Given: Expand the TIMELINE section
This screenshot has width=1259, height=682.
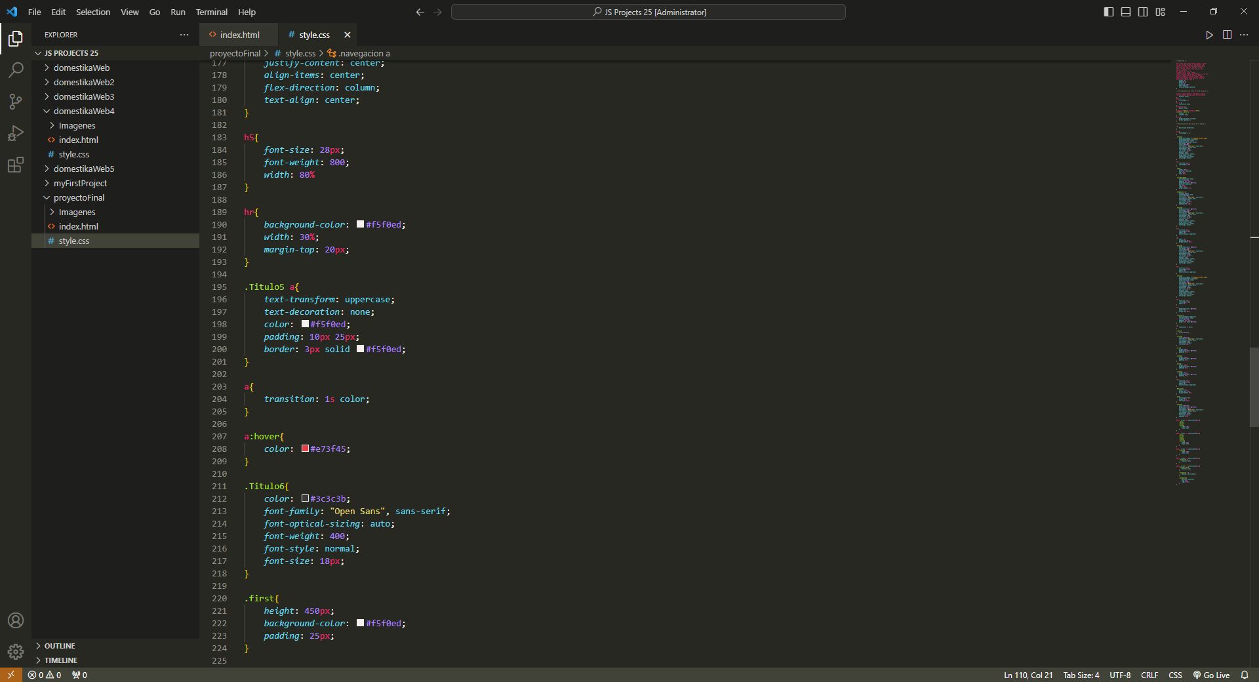Looking at the screenshot, I should click(115, 660).
